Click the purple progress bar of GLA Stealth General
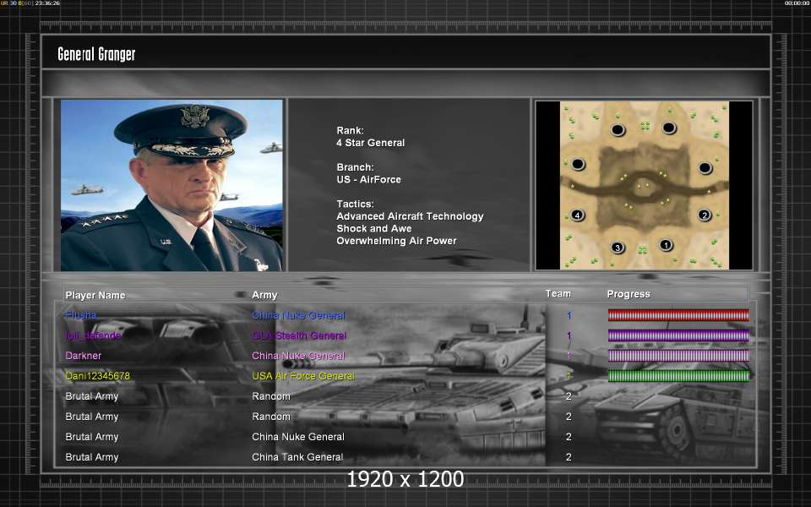 (678, 335)
